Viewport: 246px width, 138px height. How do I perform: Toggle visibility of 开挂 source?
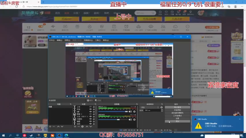click(x=90, y=109)
